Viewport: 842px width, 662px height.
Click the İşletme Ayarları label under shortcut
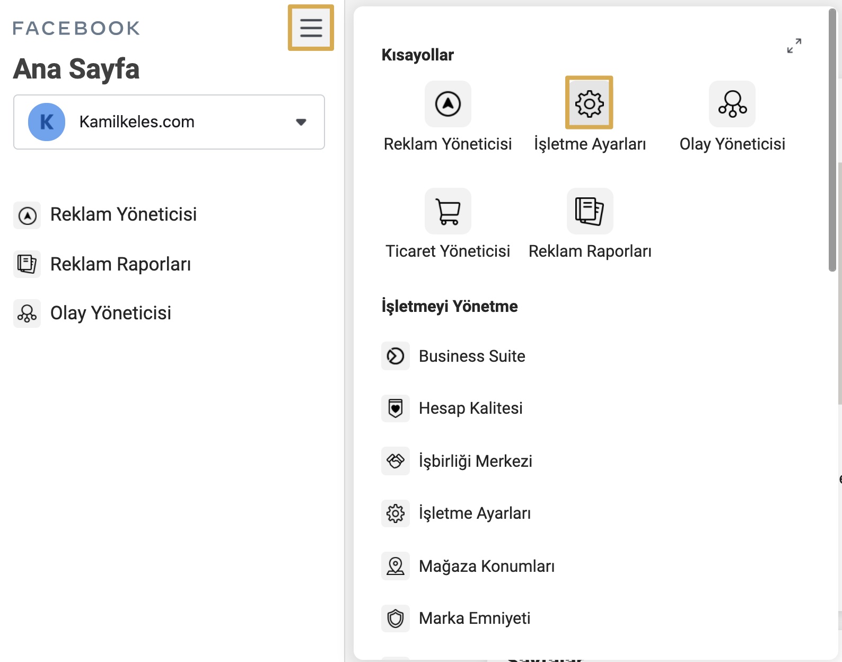click(590, 144)
